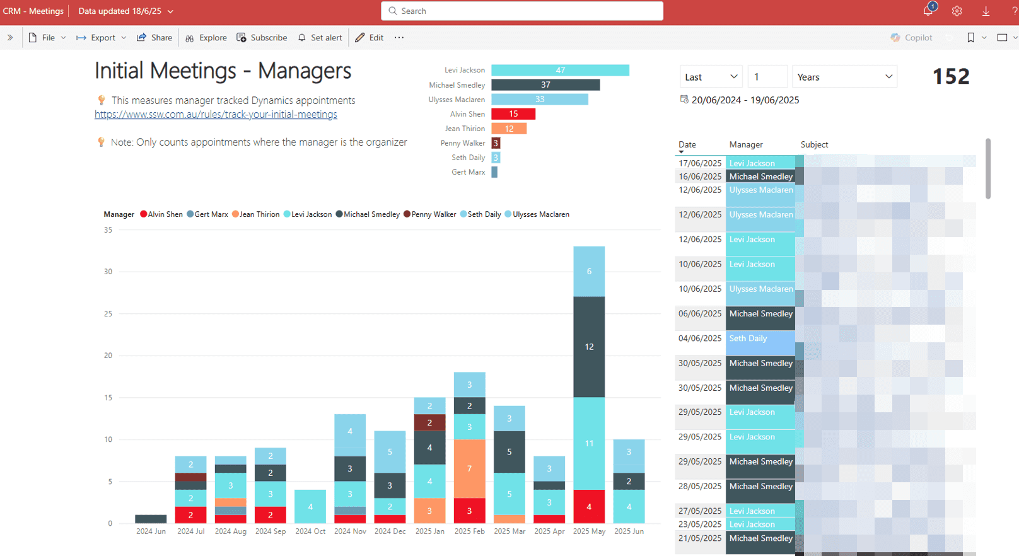Image resolution: width=1019 pixels, height=556 pixels.
Task: Click the bookmark icon in toolbar
Action: [970, 38]
